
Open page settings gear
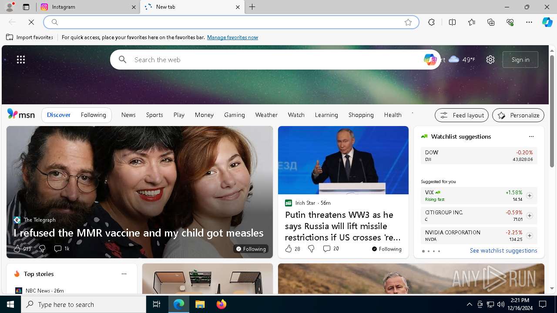pyautogui.click(x=490, y=60)
